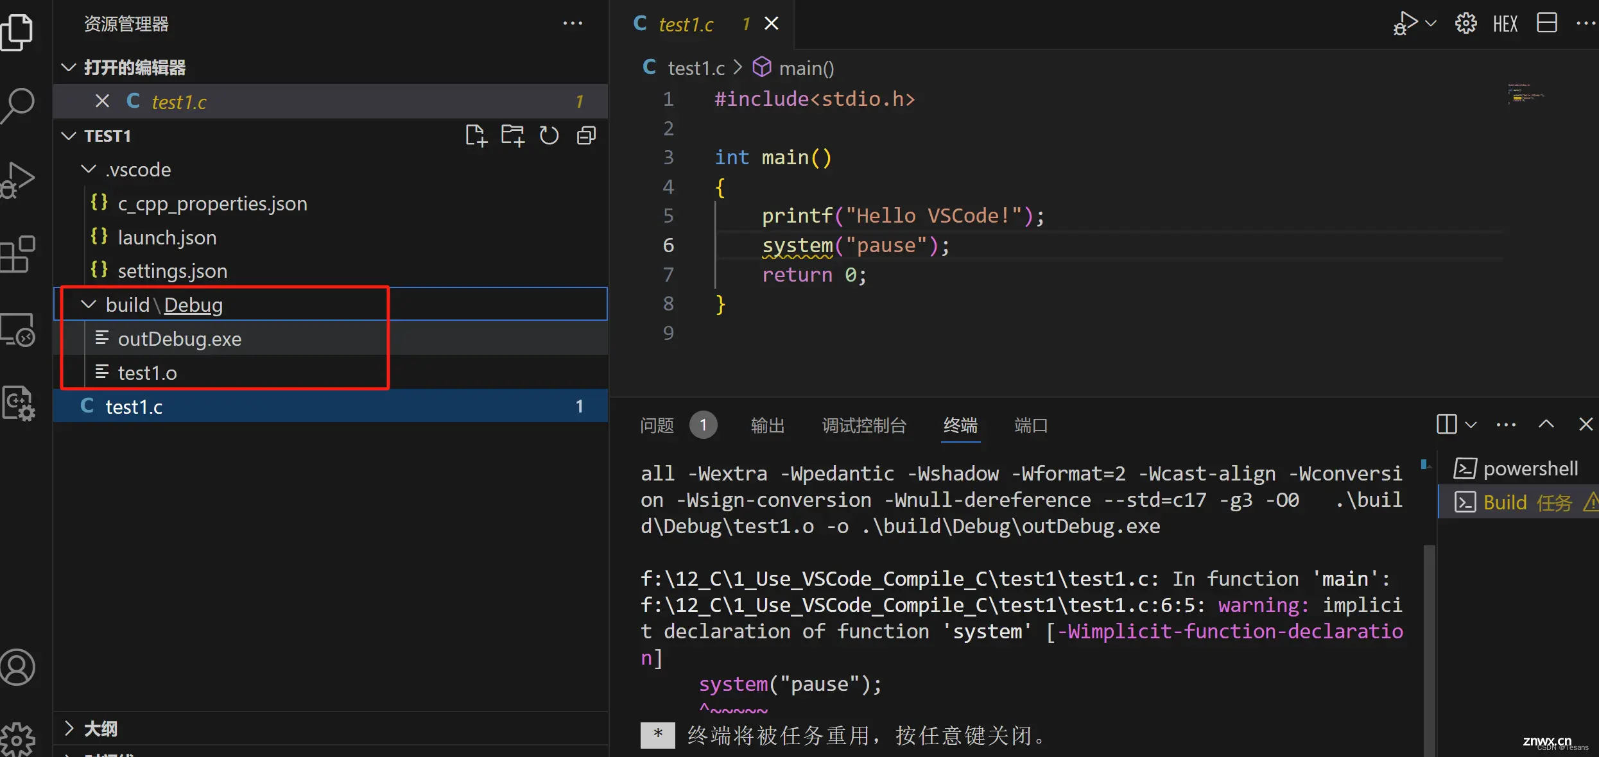The height and width of the screenshot is (757, 1599).
Task: Open the Search view in activity bar
Action: (x=18, y=106)
